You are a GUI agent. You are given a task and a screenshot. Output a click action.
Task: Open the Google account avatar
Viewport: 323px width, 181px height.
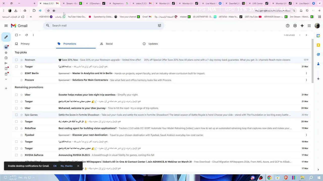pos(317,26)
